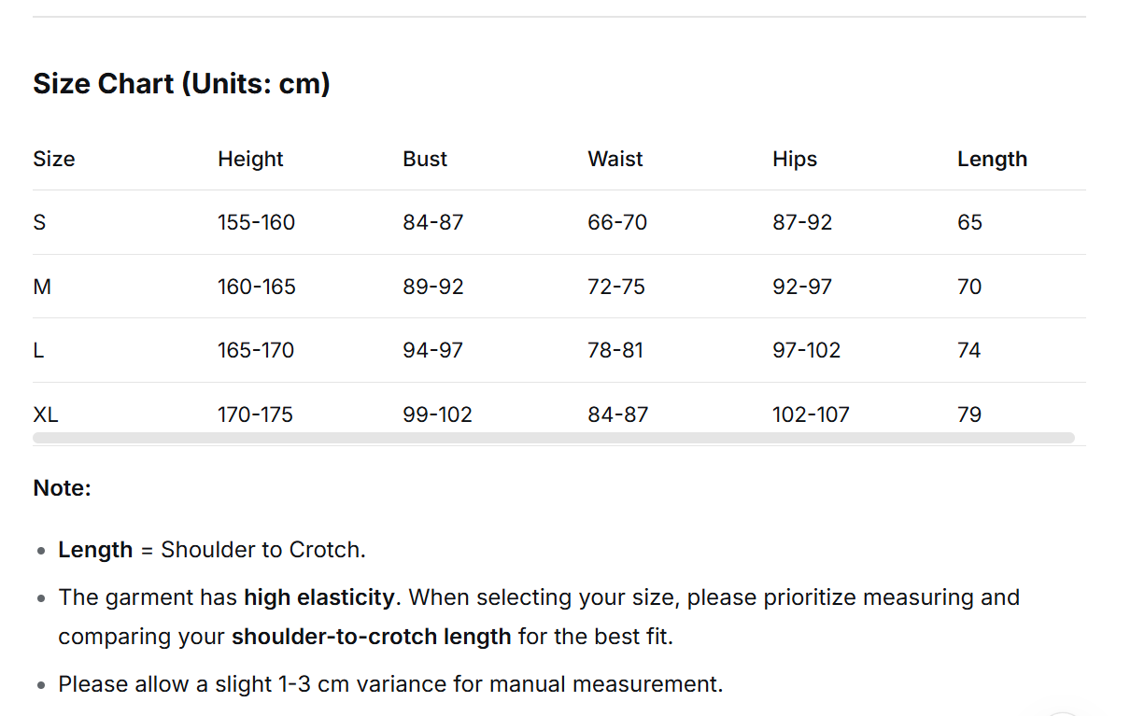The height and width of the screenshot is (716, 1145).
Task: Select the M size row label
Action: click(42, 287)
